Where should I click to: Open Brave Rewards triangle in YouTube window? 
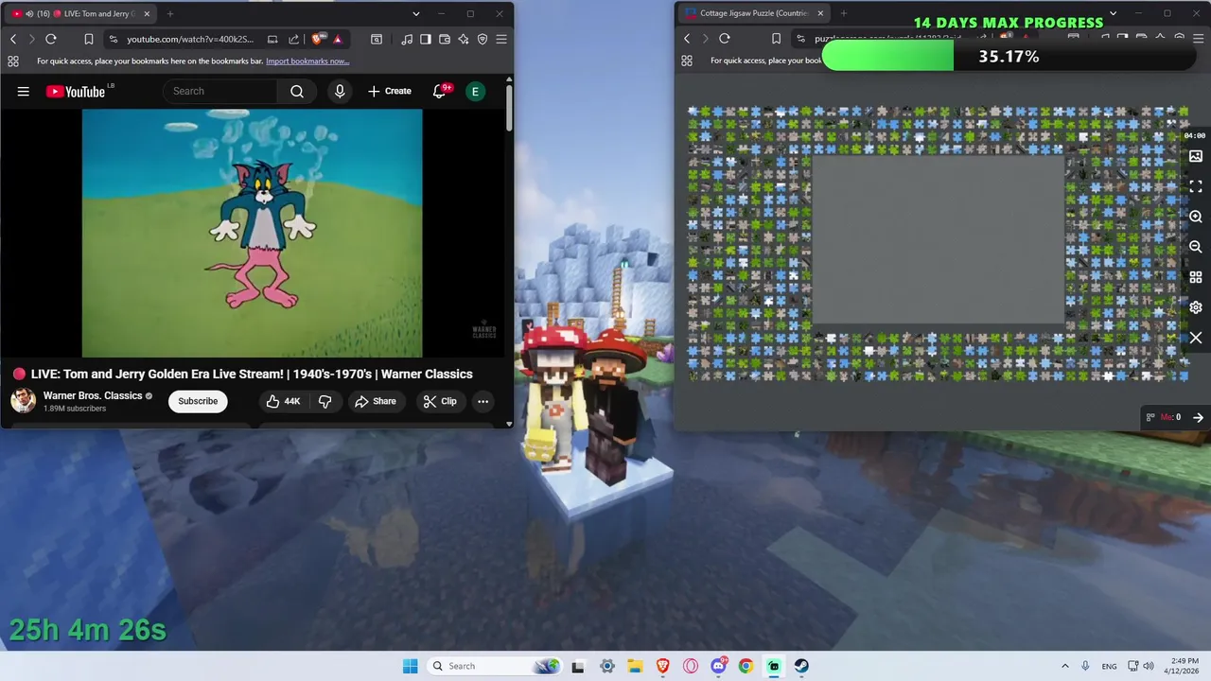pyautogui.click(x=337, y=39)
